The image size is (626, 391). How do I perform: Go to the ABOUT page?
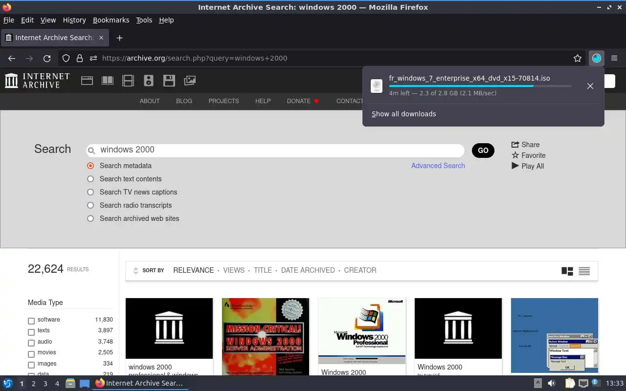click(x=150, y=101)
